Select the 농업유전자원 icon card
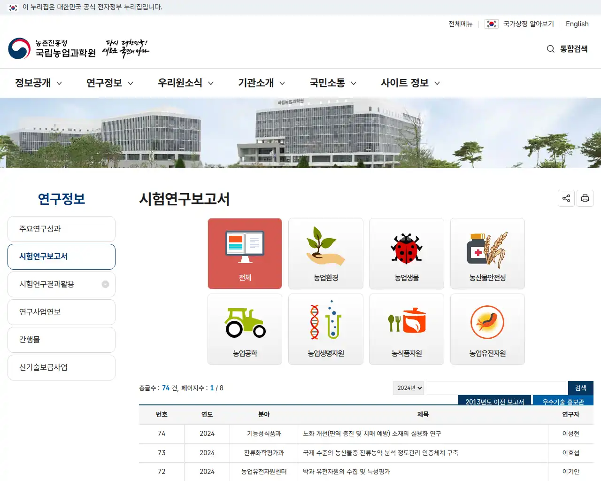Screen dimensions: 601x481 [x=487, y=329]
